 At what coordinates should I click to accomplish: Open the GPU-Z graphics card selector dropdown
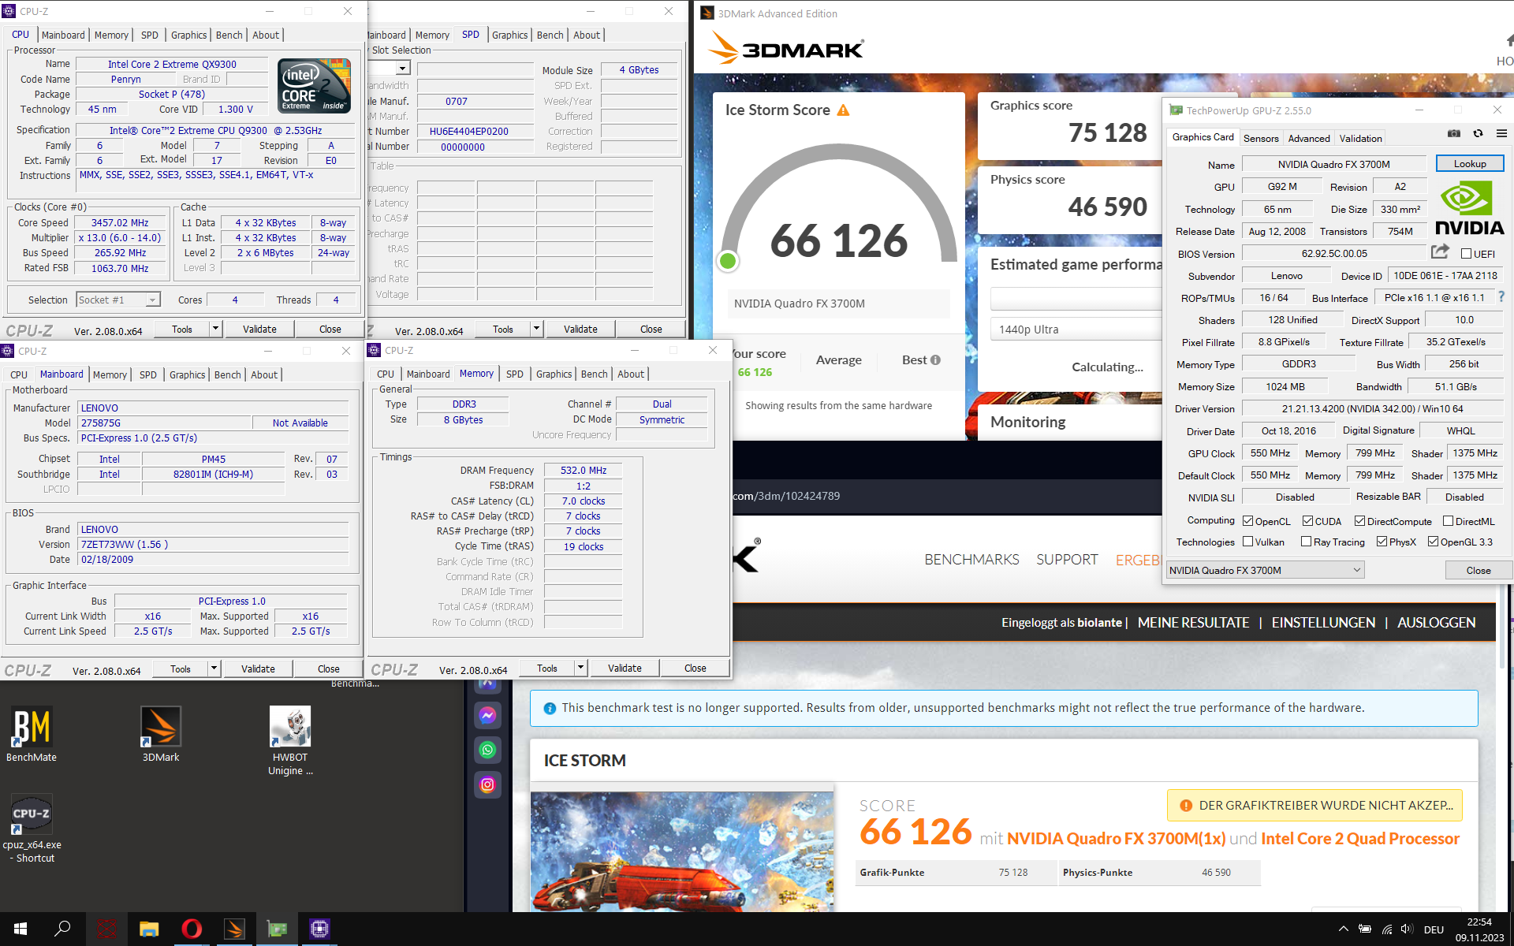pyautogui.click(x=1265, y=570)
